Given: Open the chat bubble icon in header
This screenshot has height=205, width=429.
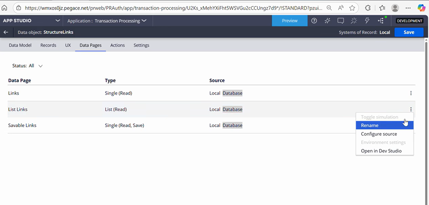Looking at the screenshot, I should [341, 21].
